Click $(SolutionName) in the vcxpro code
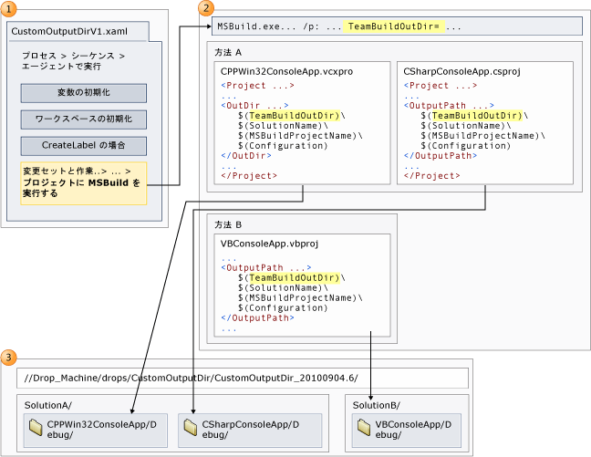 point(280,126)
